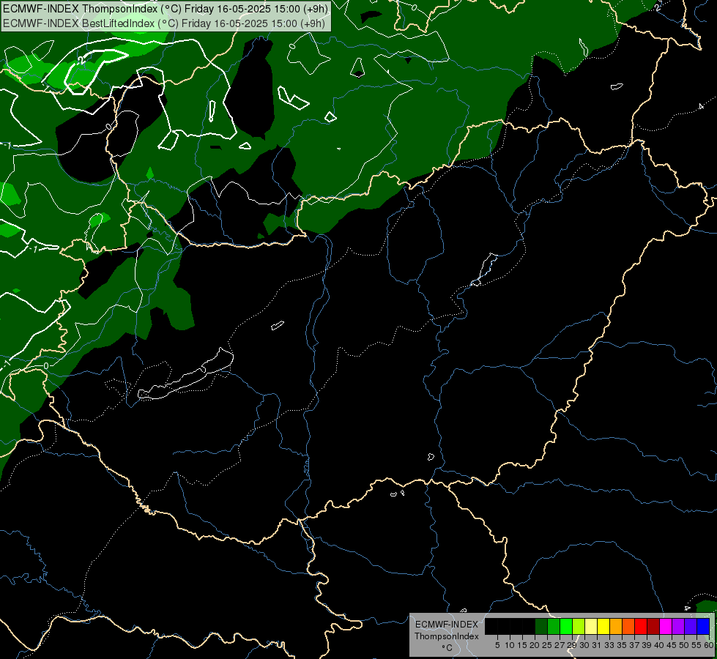Pick the yellow 31-33 legend swatch
The height and width of the screenshot is (659, 717).
[603, 627]
